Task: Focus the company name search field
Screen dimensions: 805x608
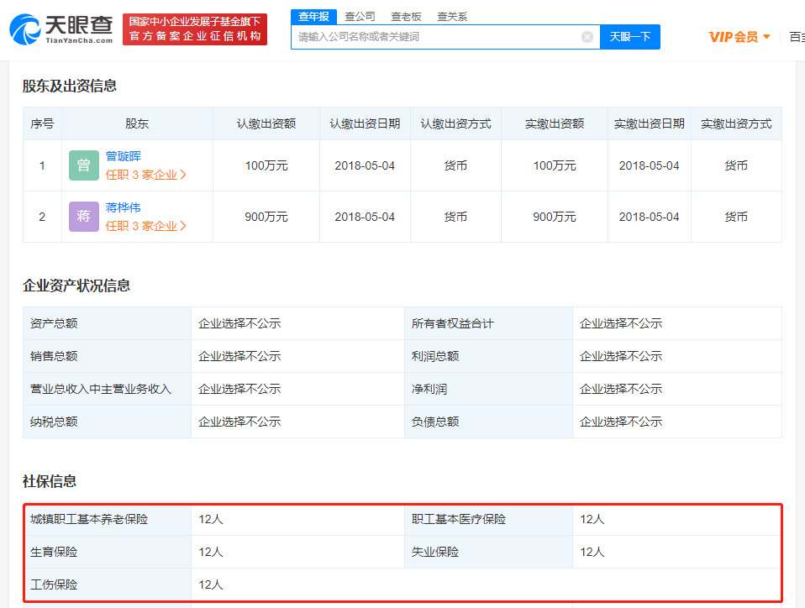Action: pyautogui.click(x=437, y=37)
